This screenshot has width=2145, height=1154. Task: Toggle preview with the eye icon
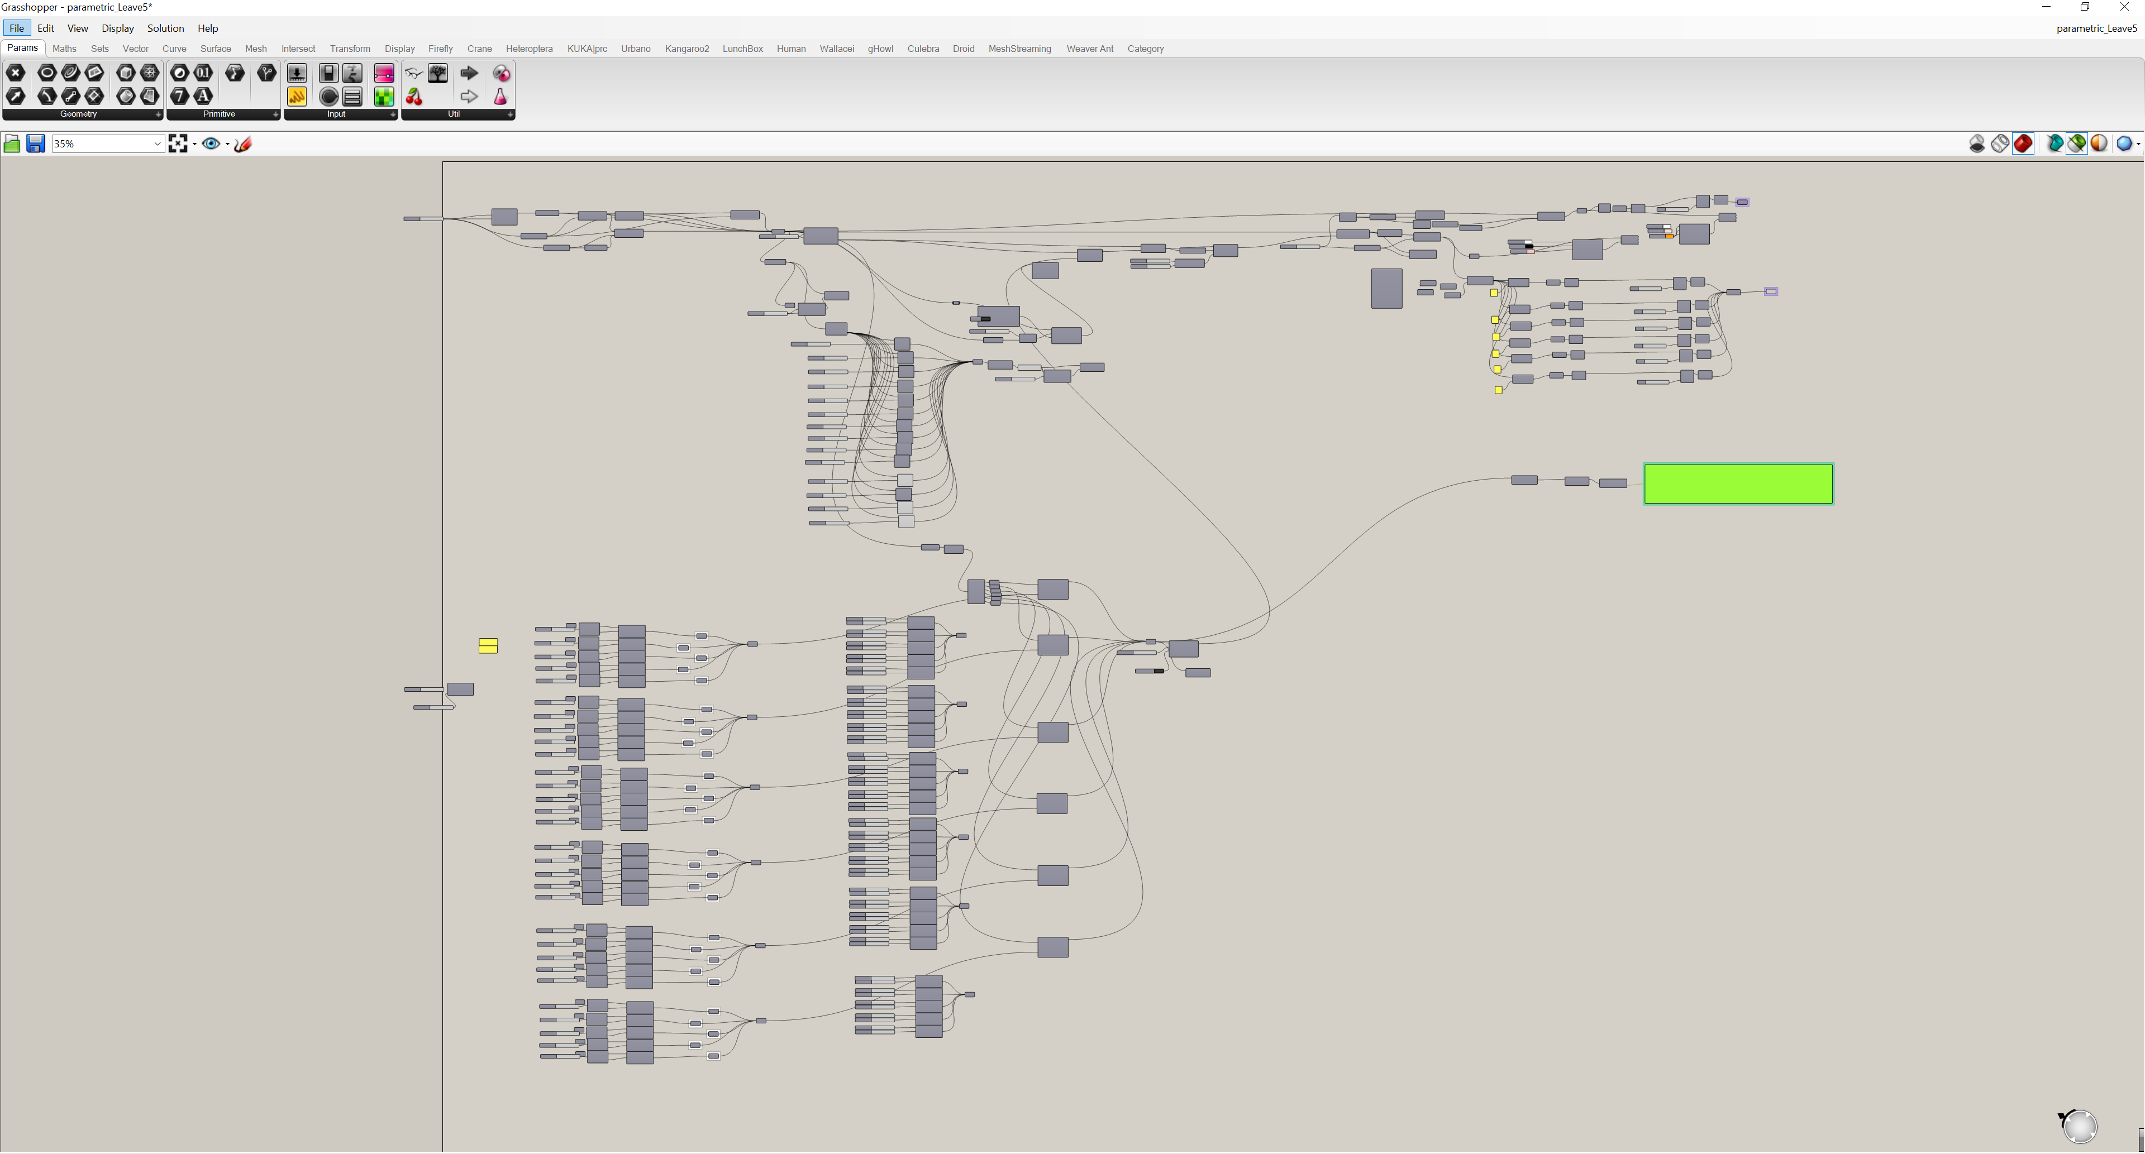click(x=211, y=144)
